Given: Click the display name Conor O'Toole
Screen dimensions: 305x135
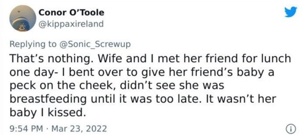Looking at the screenshot, I should click(72, 12).
